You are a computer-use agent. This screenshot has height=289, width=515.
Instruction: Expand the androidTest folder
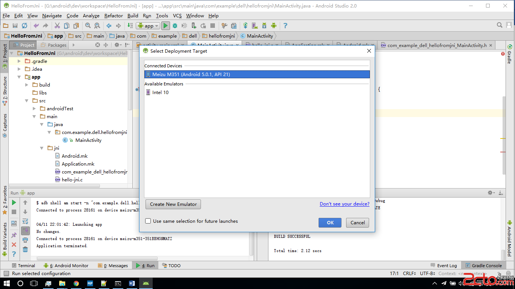point(34,108)
